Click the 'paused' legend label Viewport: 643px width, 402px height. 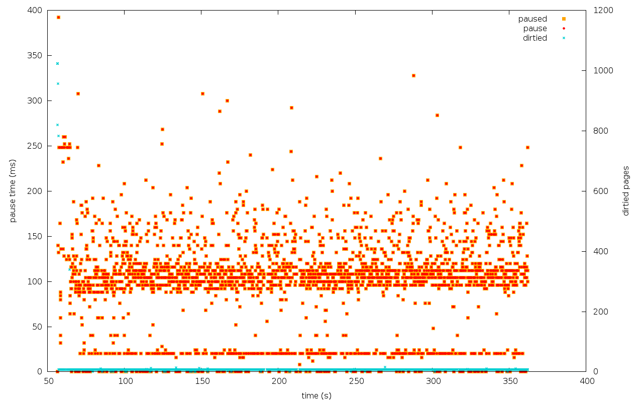(532, 19)
